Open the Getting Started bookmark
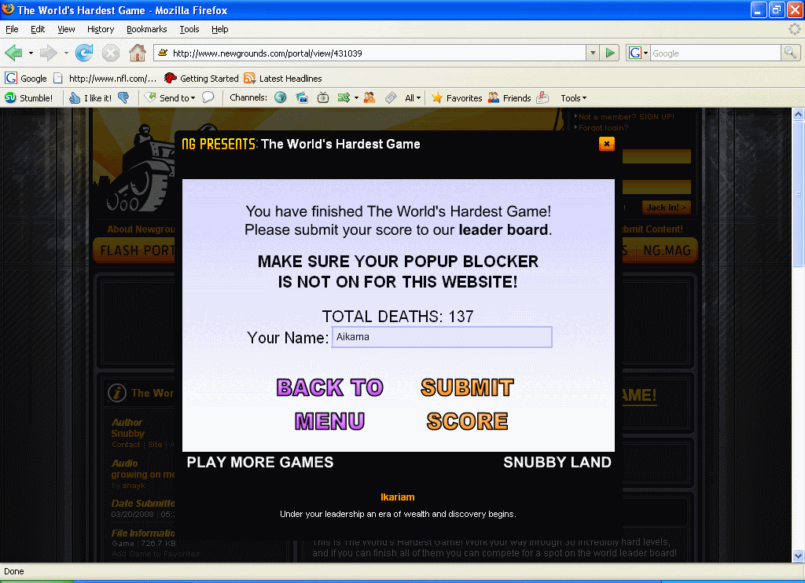Screen dimensions: 805x583 coord(201,79)
